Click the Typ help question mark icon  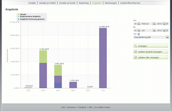click(x=139, y=34)
